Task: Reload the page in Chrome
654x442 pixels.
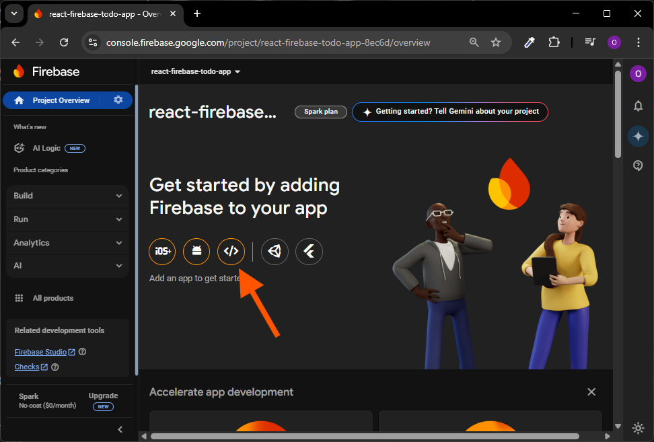Action: pos(64,42)
